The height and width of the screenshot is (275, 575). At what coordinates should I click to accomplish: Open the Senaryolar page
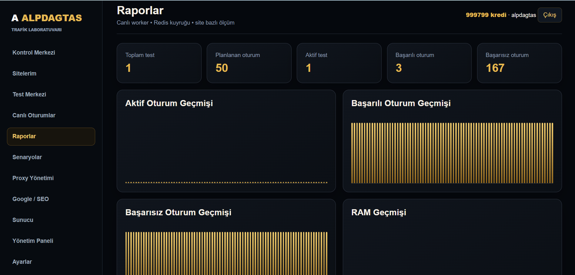[51, 157]
